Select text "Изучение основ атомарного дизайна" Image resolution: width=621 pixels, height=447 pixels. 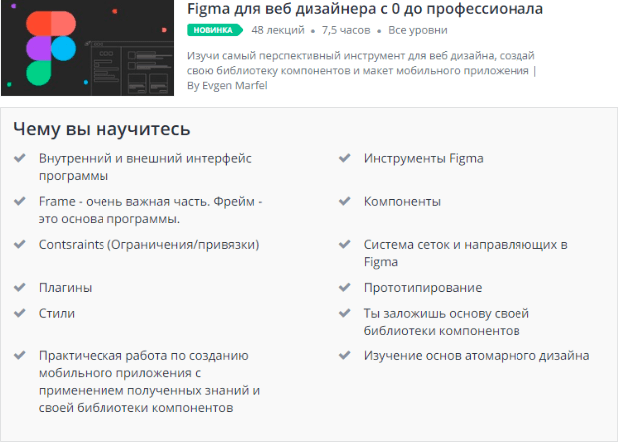pos(477,355)
